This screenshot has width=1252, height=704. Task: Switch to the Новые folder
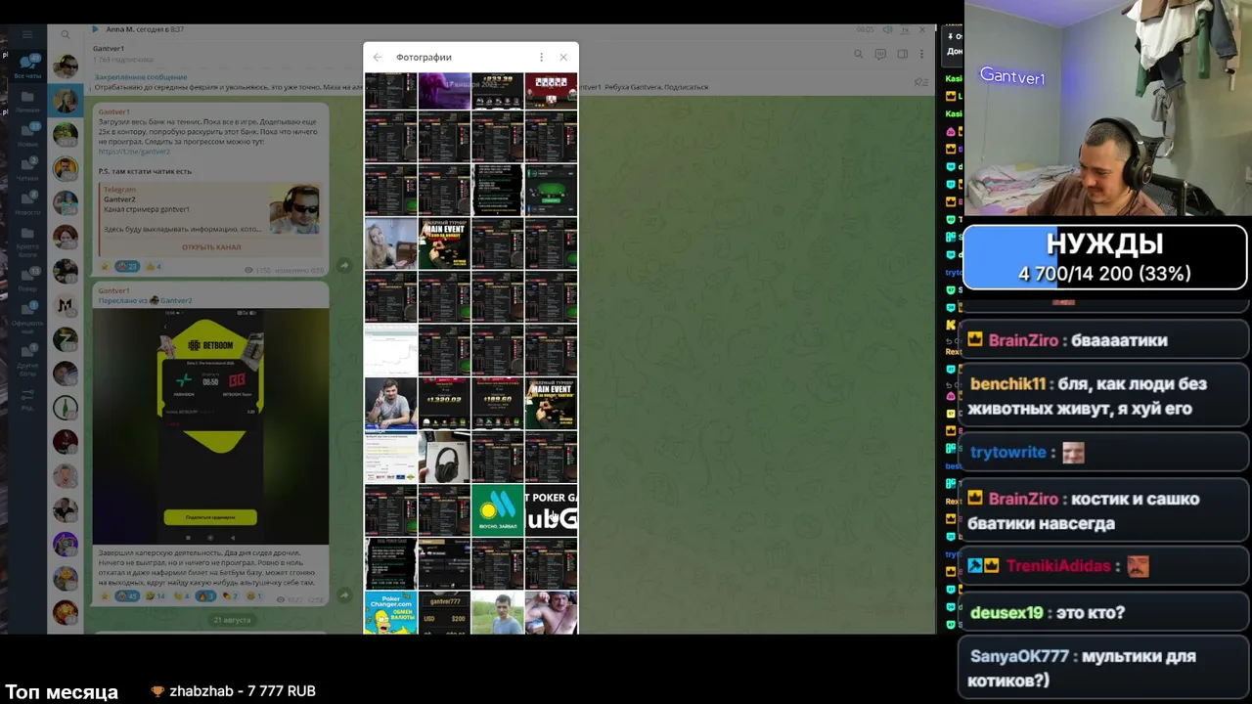coord(27,135)
